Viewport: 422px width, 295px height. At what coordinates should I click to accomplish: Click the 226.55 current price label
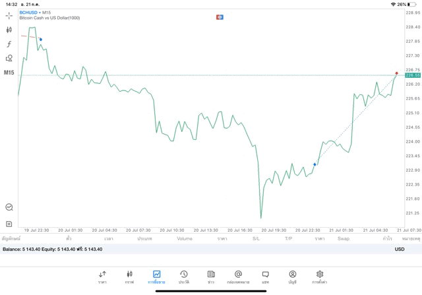coord(413,75)
